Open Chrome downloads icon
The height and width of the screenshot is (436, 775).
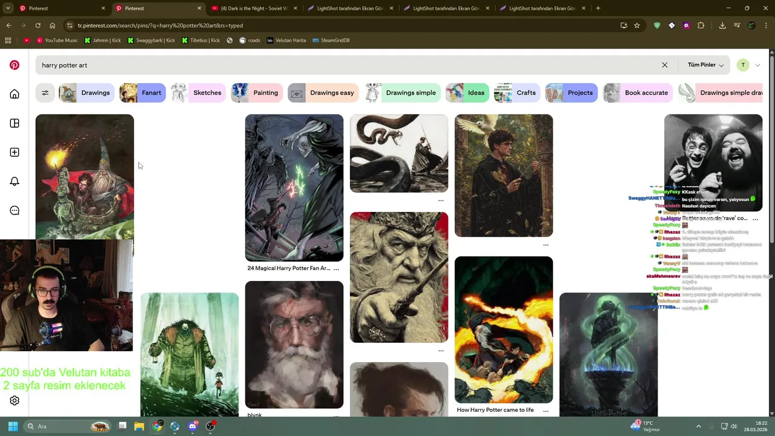[722, 25]
